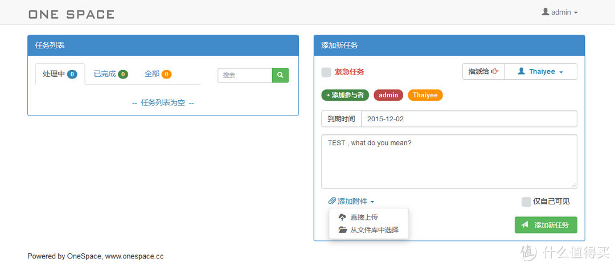Click the orange Thaiyee participant tag

[425, 95]
